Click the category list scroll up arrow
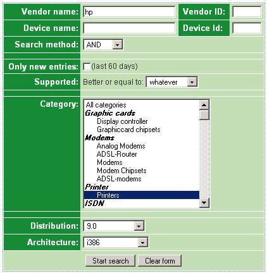This screenshot has width=267, height=273. 204,105
